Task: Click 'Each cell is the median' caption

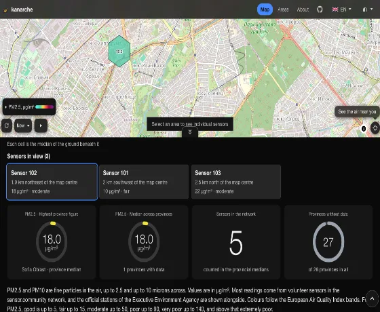Action: tap(53, 144)
